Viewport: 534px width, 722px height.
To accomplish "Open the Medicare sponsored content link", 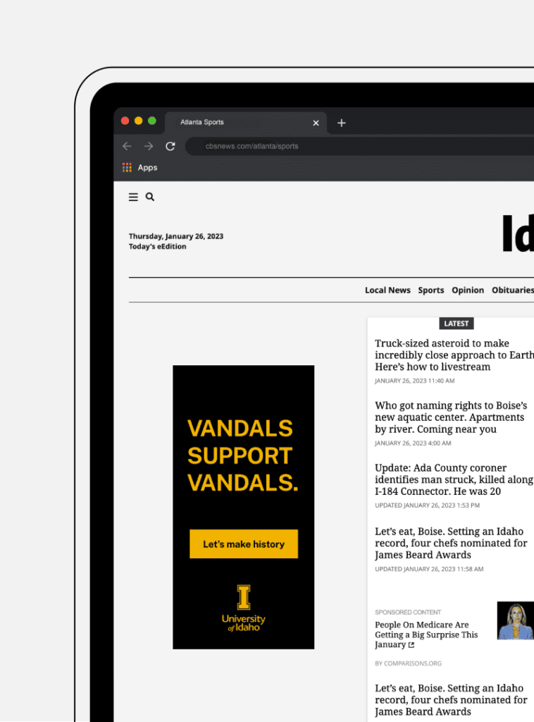I will pos(426,635).
